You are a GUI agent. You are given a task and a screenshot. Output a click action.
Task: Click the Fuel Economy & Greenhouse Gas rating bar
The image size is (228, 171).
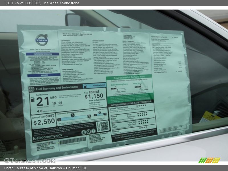click(74, 117)
